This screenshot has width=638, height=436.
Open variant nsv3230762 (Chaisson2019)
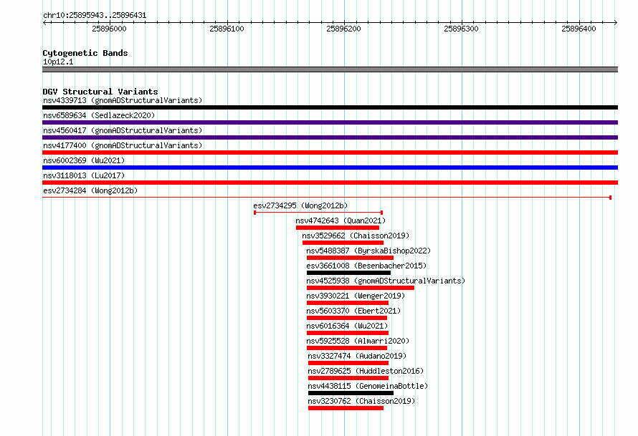click(361, 401)
